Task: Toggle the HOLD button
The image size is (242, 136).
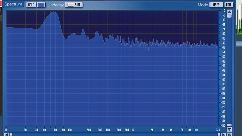Action: [x=31, y=5]
